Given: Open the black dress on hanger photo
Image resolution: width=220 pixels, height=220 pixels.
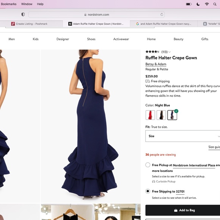Looking at the screenshot, I should 91,212.
